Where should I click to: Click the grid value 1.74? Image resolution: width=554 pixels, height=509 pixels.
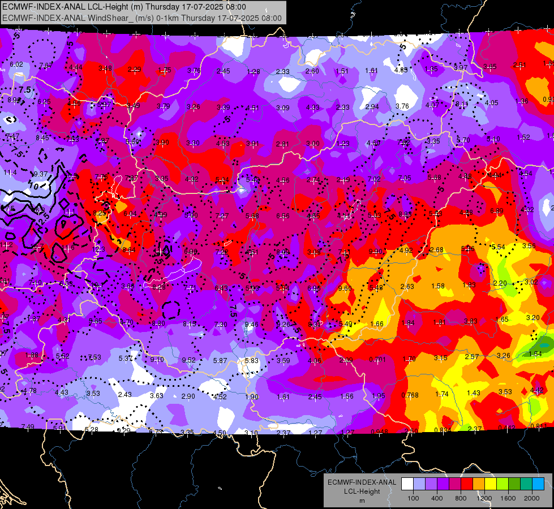442,394
